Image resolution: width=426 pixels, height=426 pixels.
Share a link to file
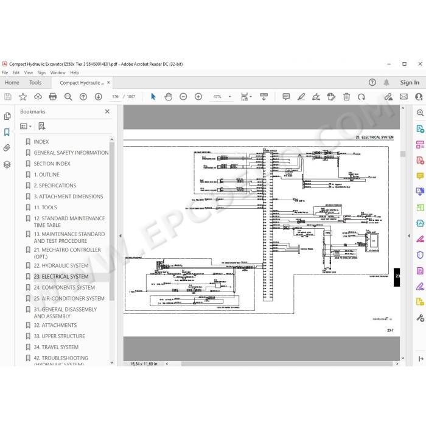click(x=388, y=97)
